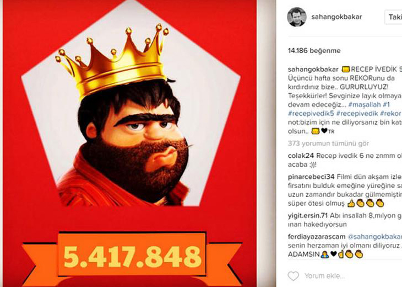
Task: Click the @sahangokbakar mention in comment
Action: pyautogui.click(x=374, y=236)
